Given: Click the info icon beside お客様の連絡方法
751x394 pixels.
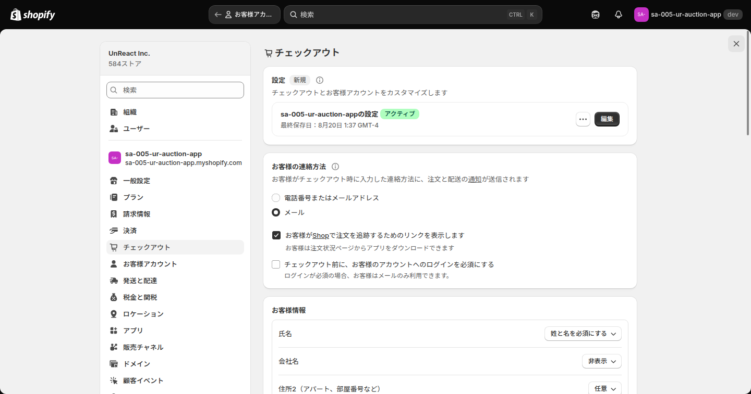Looking at the screenshot, I should tap(335, 167).
